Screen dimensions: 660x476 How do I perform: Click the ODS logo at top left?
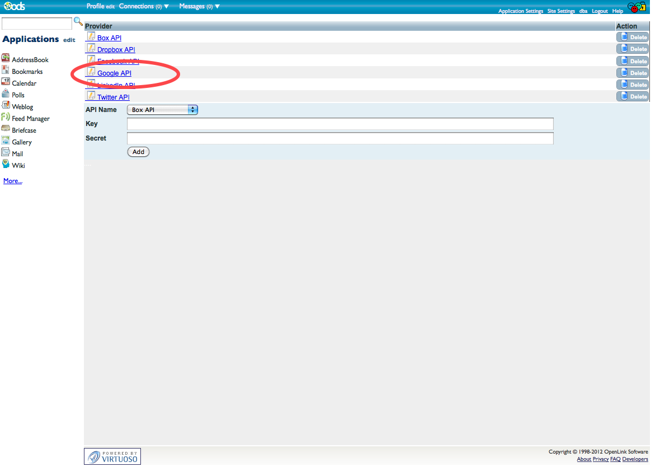(13, 7)
